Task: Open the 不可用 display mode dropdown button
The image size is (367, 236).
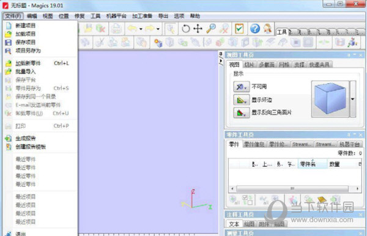Action: click(242, 87)
